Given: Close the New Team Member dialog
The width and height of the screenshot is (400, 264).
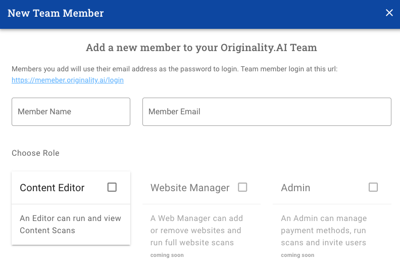Looking at the screenshot, I should (389, 13).
